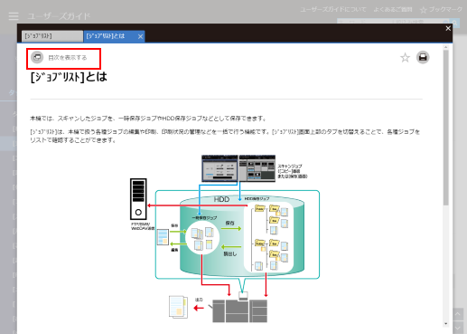The width and height of the screenshot is (467, 334).
Task: Print the page using the printer icon
Action: coord(423,57)
